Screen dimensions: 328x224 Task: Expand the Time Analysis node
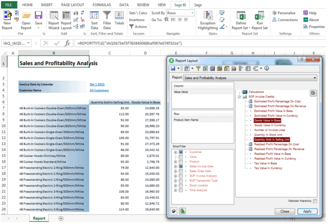click(175, 190)
